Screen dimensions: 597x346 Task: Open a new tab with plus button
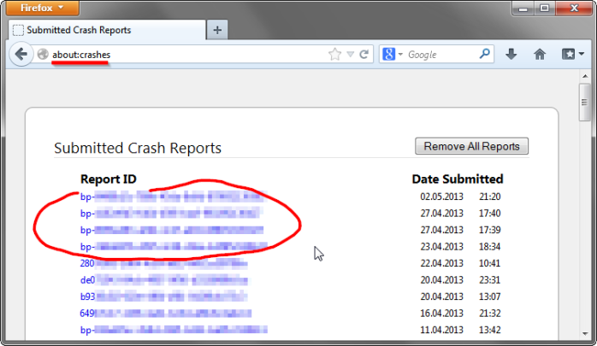point(217,30)
